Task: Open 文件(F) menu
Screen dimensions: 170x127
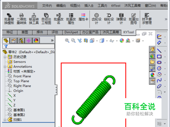Action: tap(47, 5)
